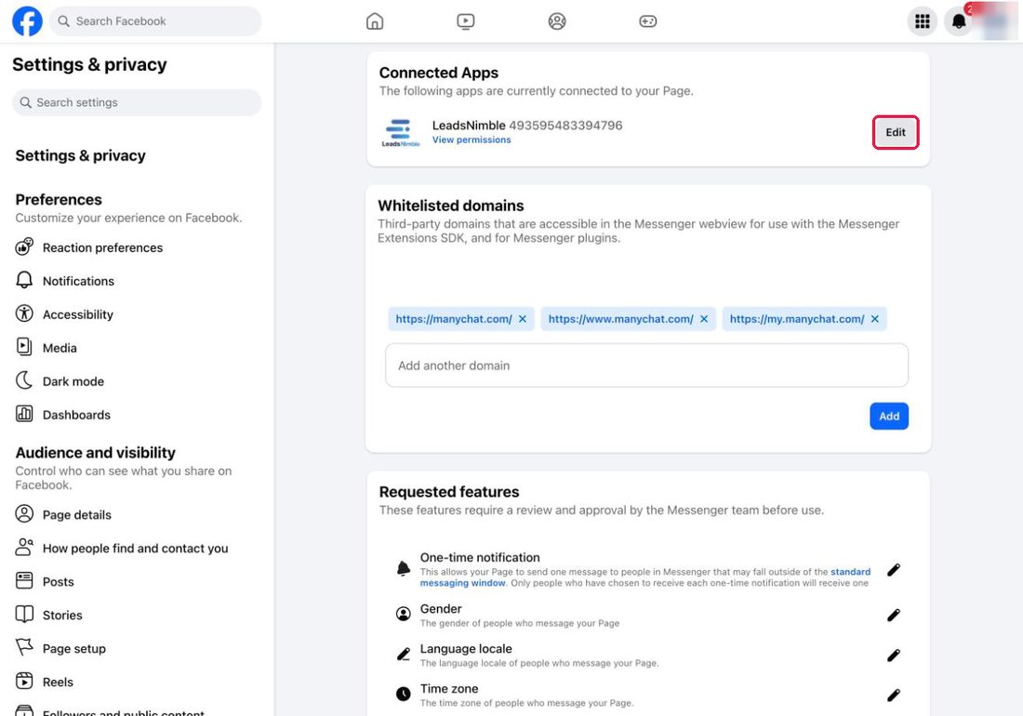Click the https://www.manychat.com/ domain chip text
This screenshot has height=716, width=1023.
(x=620, y=319)
